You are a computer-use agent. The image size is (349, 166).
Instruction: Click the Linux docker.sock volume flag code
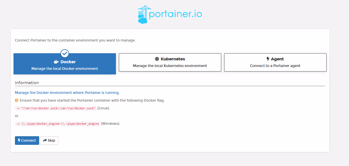56,108
